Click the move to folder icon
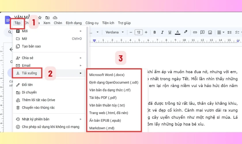The height and width of the screenshot is (144, 242). pyautogui.click(x=47, y=18)
